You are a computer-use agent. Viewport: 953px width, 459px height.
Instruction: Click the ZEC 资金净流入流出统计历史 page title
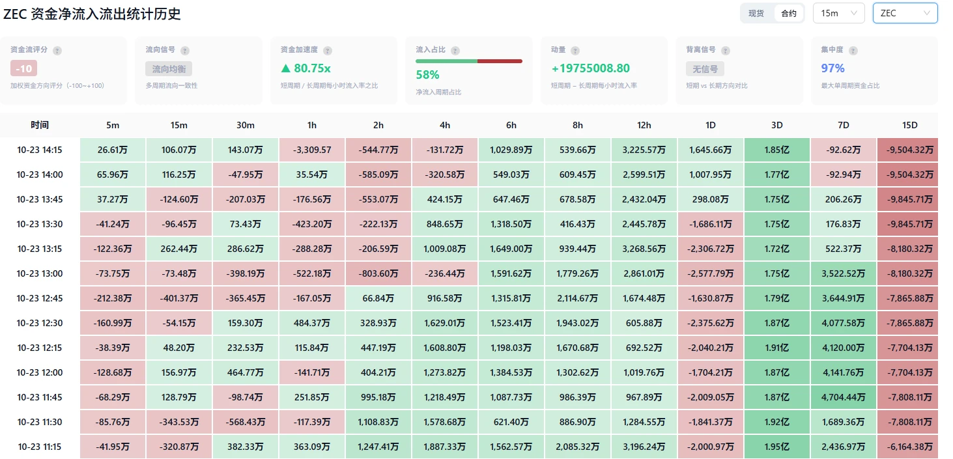92,14
